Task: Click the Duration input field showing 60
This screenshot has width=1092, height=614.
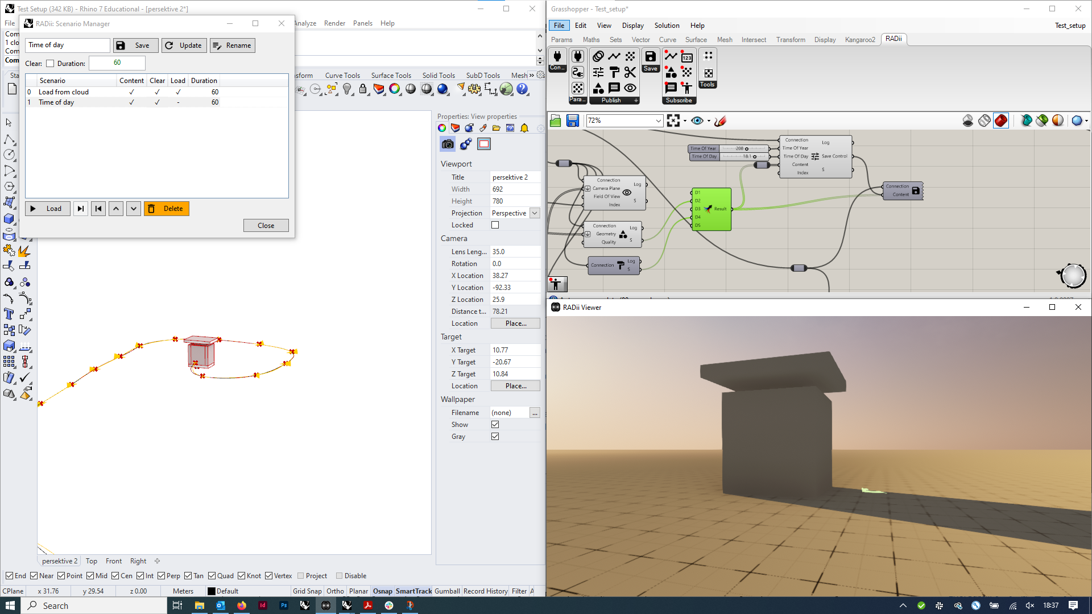Action: [x=117, y=63]
